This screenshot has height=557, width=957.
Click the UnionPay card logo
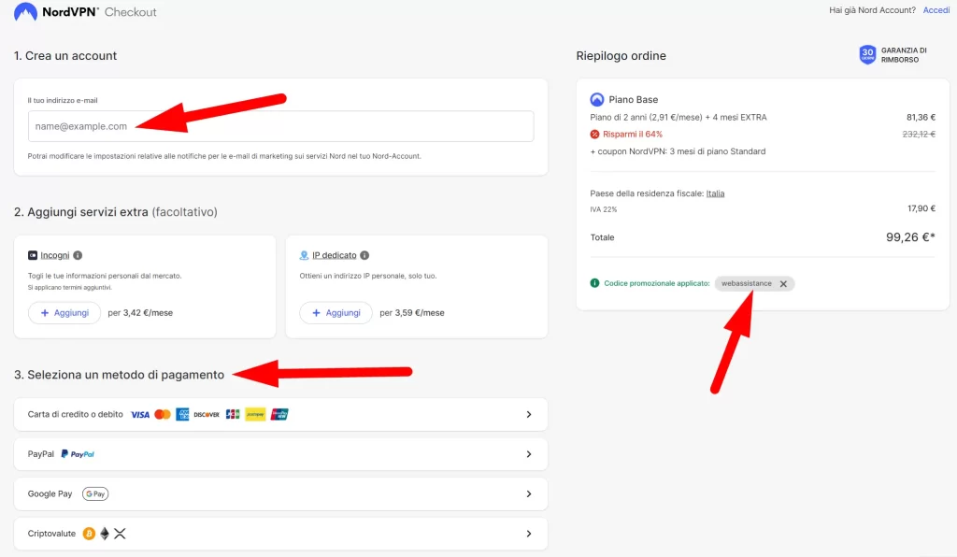click(279, 414)
